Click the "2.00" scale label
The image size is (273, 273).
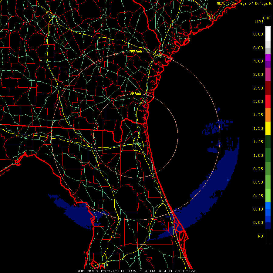point(258,102)
